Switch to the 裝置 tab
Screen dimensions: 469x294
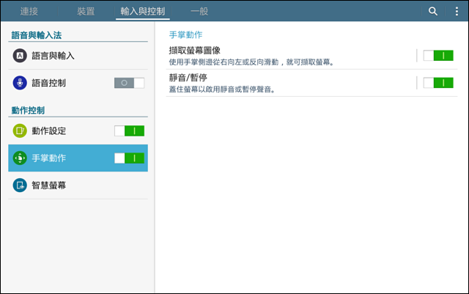[86, 12]
